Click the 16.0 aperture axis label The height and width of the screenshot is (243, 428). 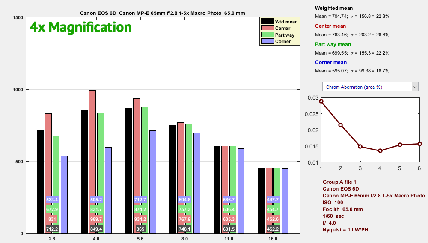click(x=273, y=239)
